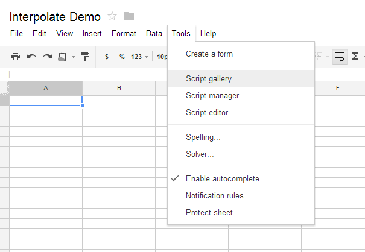Open the 123 number format dropdown
The height and width of the screenshot is (252, 365).
(x=139, y=57)
